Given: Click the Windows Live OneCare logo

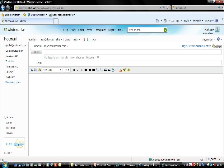Looking at the screenshot, I should point(217,46).
